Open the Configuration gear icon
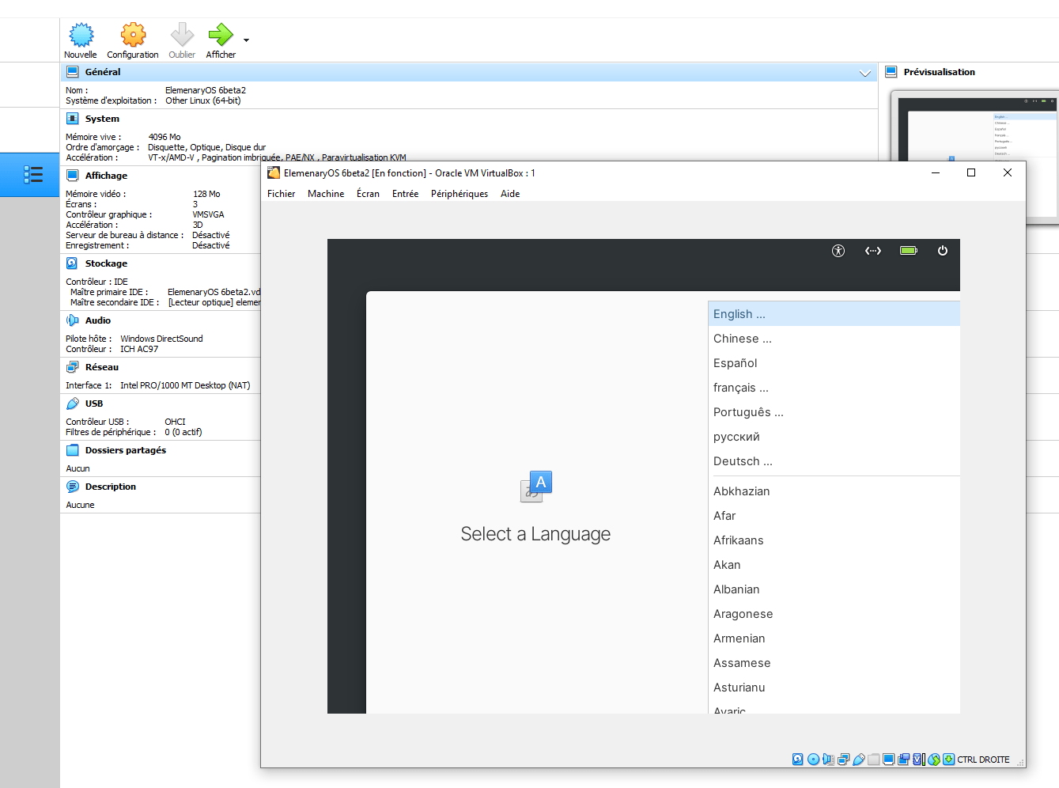Screen dimensions: 1059x788 coord(133,35)
